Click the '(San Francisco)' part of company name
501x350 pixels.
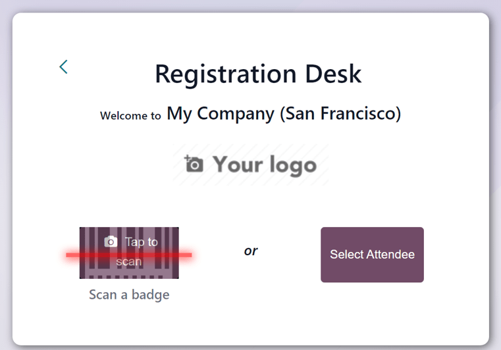(x=340, y=113)
